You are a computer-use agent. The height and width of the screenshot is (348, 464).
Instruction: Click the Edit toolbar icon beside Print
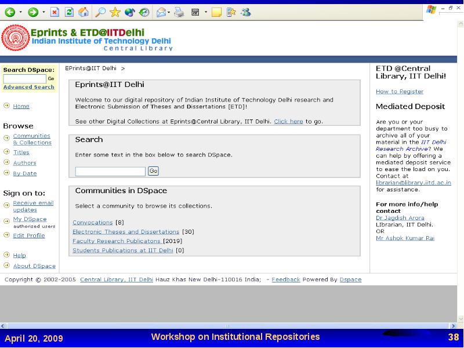pyautogui.click(x=195, y=12)
